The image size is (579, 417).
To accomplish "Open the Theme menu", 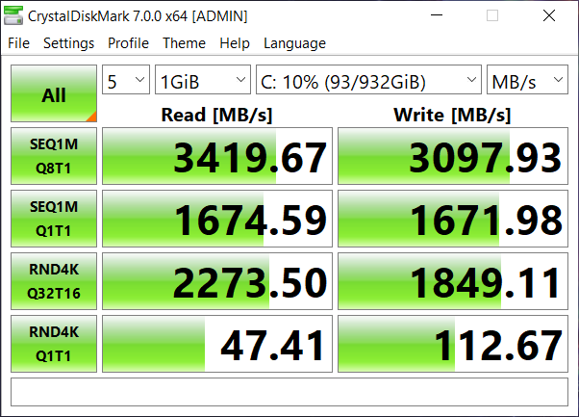I will pyautogui.click(x=184, y=43).
